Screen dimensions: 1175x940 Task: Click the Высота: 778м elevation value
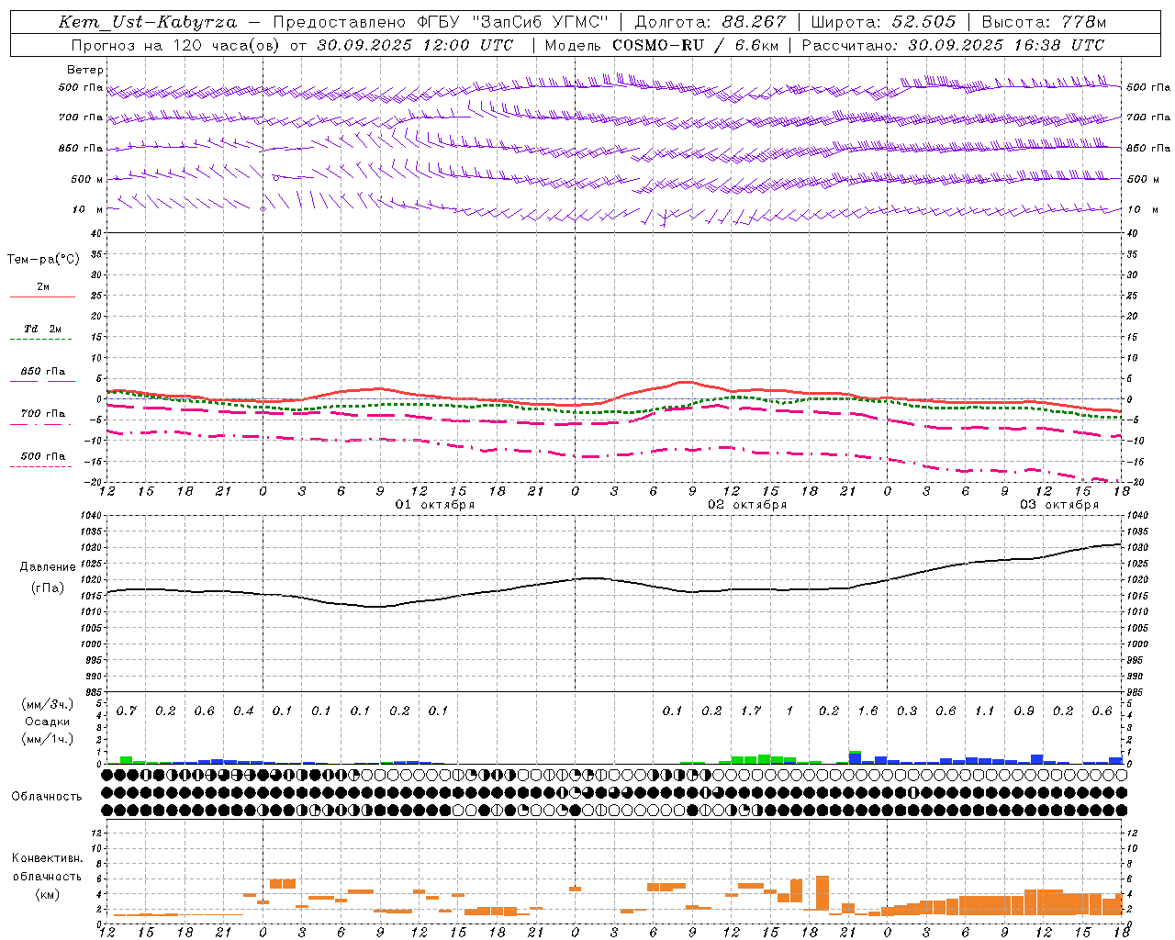1045,22
